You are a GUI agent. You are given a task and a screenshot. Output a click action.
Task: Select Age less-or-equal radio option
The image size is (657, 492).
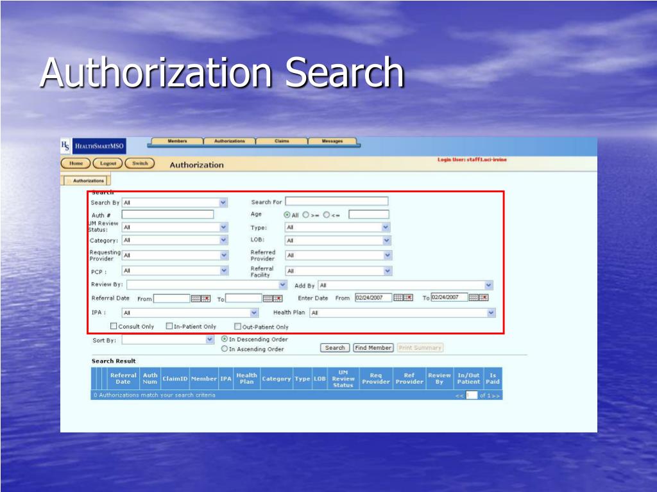327,215
